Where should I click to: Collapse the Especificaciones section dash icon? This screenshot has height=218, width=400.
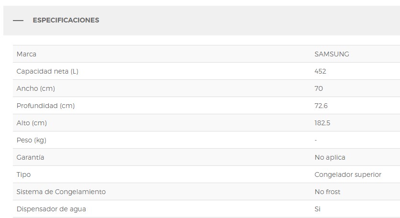click(18, 21)
